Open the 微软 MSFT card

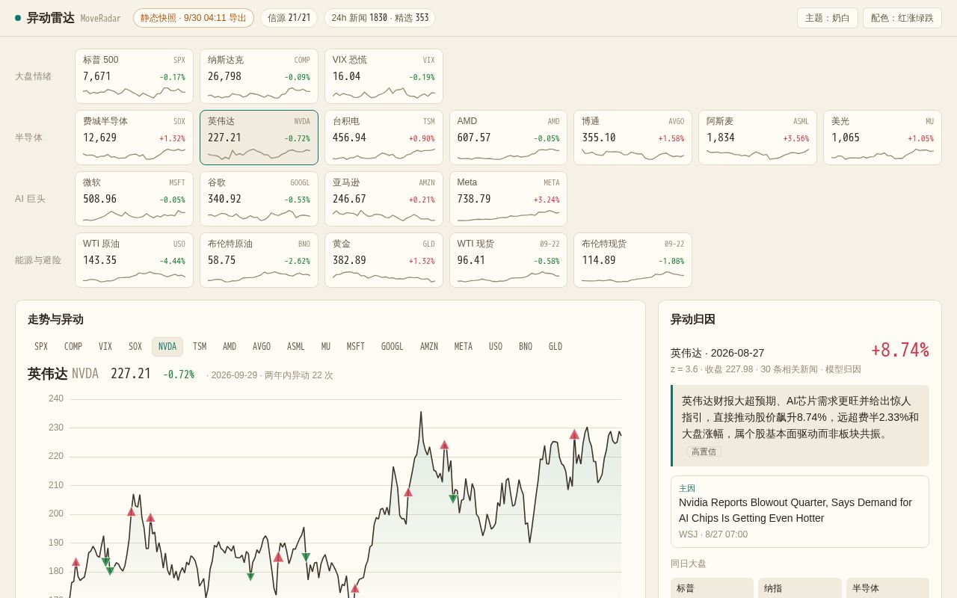[134, 199]
